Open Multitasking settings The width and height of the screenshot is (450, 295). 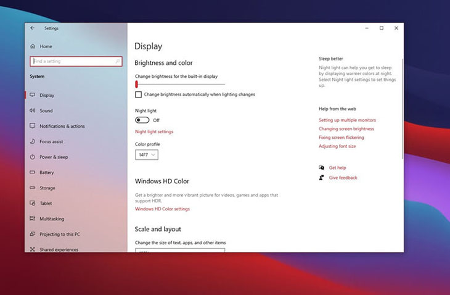coord(52,219)
